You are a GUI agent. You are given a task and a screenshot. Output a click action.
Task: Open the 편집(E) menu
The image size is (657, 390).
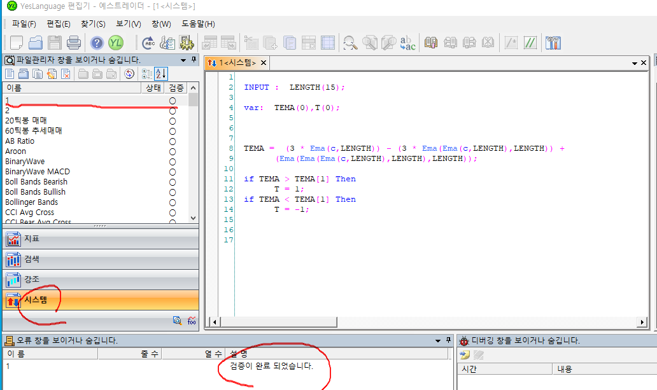point(58,24)
